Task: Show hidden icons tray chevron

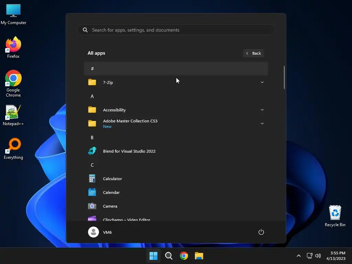Action: (x=299, y=256)
